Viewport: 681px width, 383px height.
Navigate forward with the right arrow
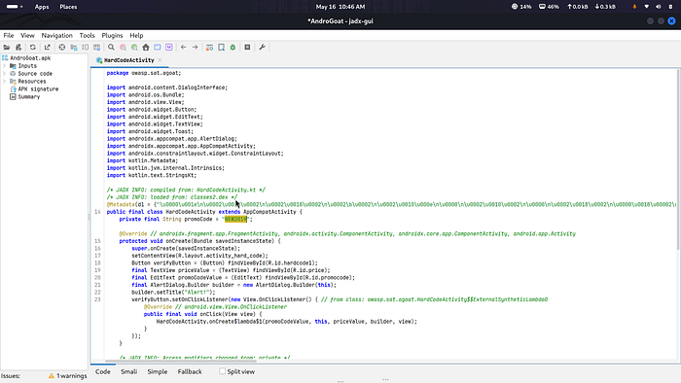(x=195, y=48)
